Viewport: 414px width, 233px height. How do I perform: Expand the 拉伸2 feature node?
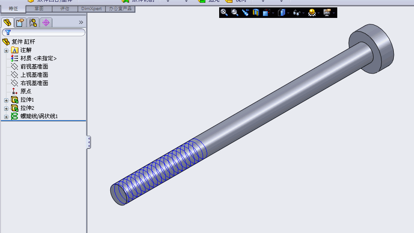(6, 108)
